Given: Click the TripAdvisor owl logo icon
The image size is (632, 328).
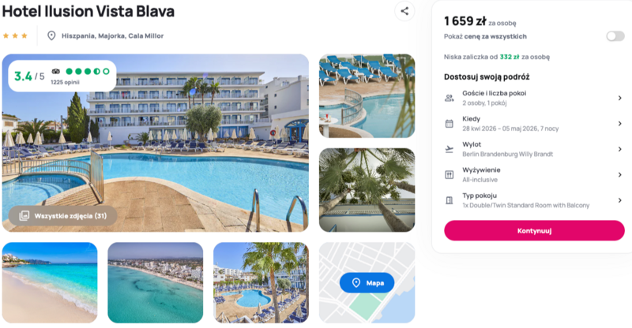Looking at the screenshot, I should 56,71.
